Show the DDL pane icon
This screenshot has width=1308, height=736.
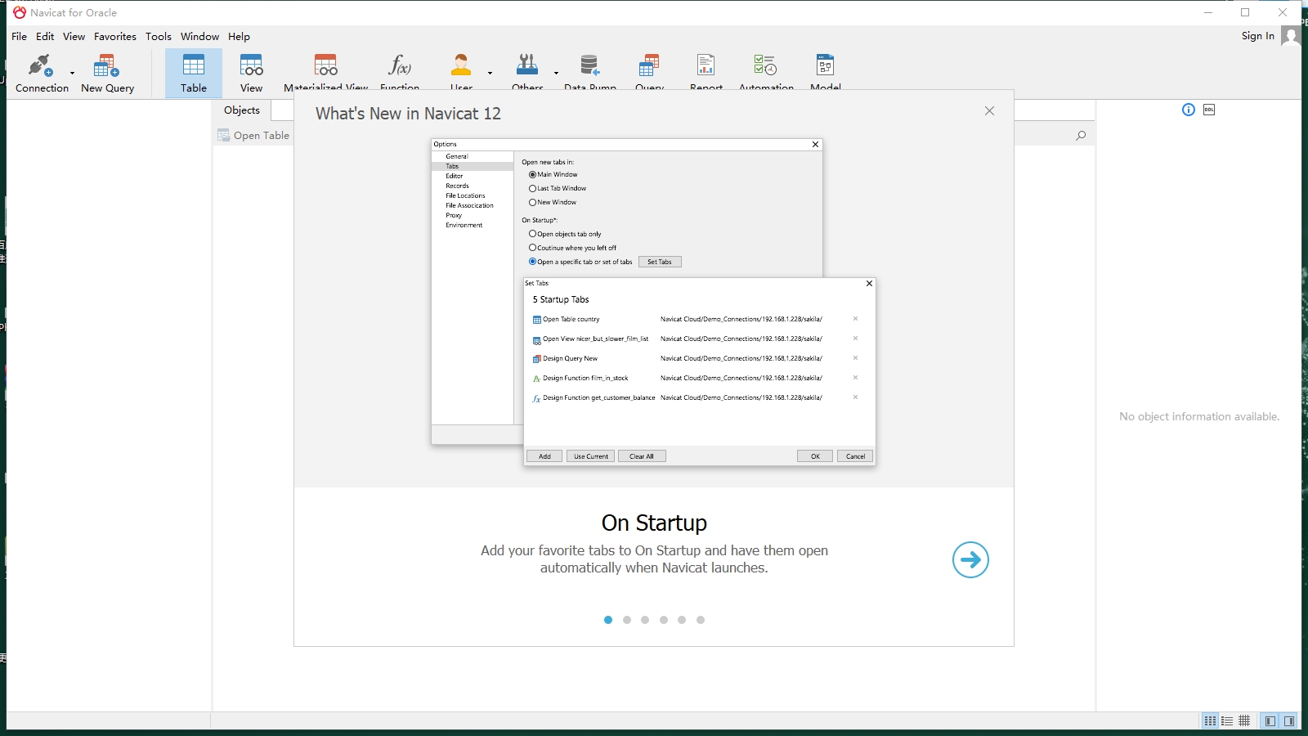click(1209, 110)
